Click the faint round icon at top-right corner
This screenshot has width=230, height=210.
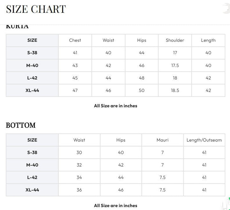click(226, 9)
